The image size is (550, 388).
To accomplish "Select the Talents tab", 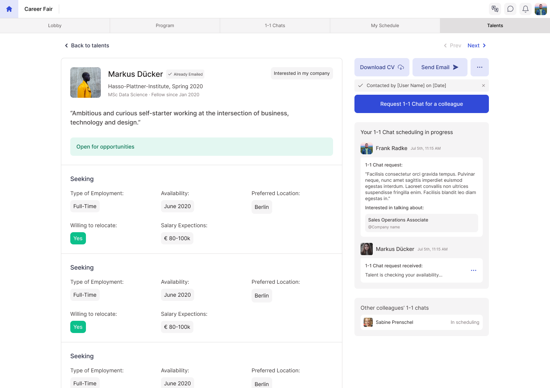I will (x=495, y=26).
